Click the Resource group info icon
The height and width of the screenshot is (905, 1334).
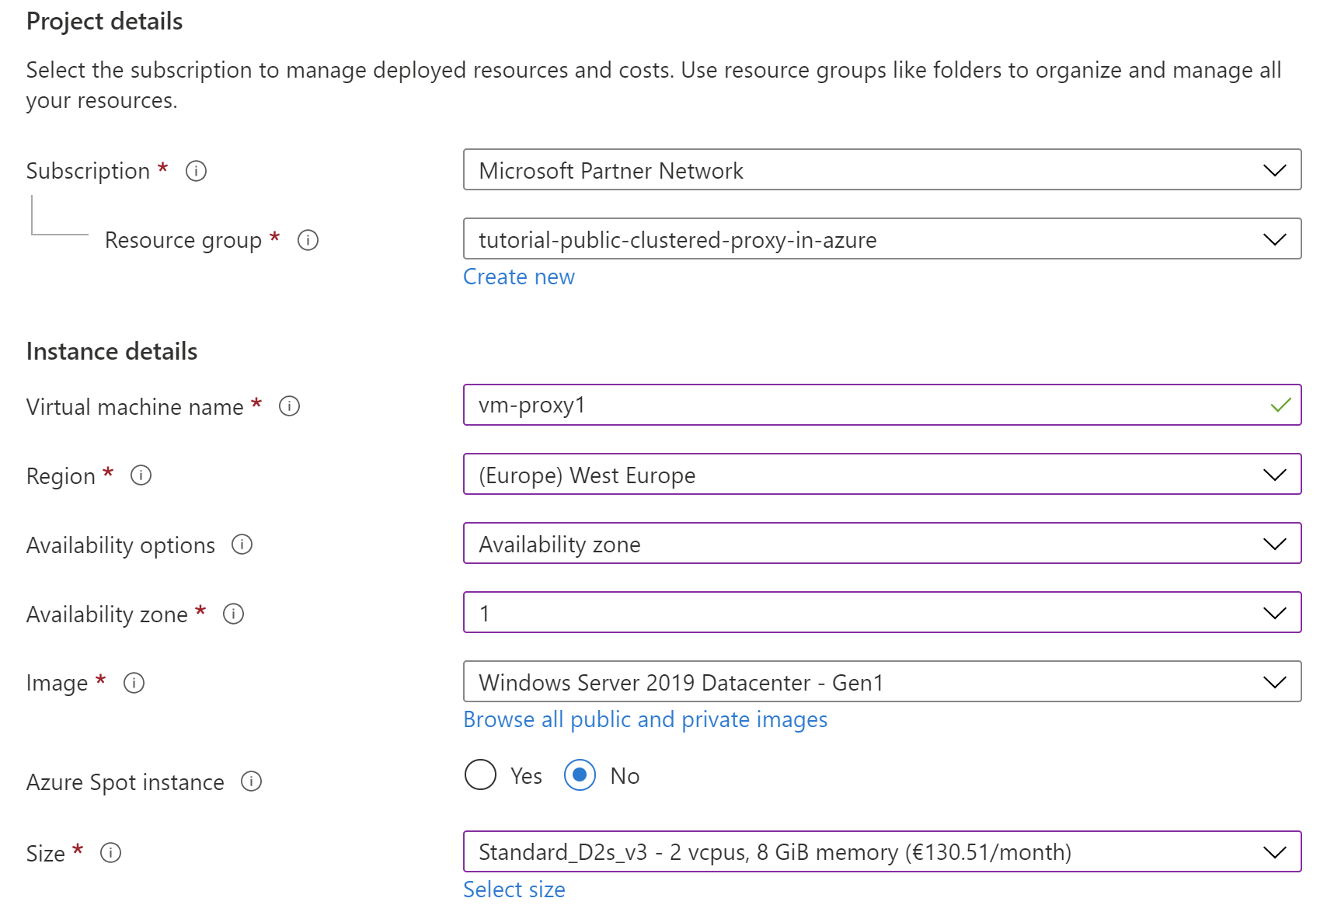click(x=308, y=241)
